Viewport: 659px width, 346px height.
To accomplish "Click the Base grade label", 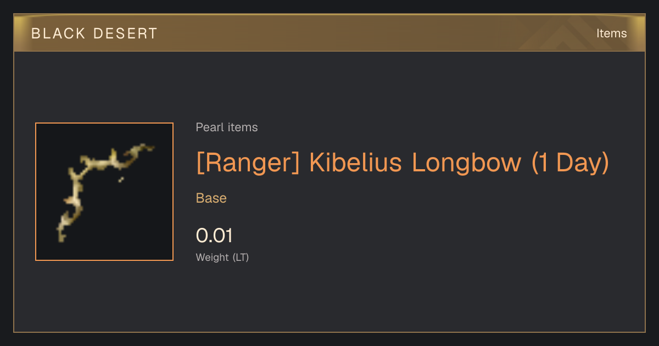I will point(211,198).
